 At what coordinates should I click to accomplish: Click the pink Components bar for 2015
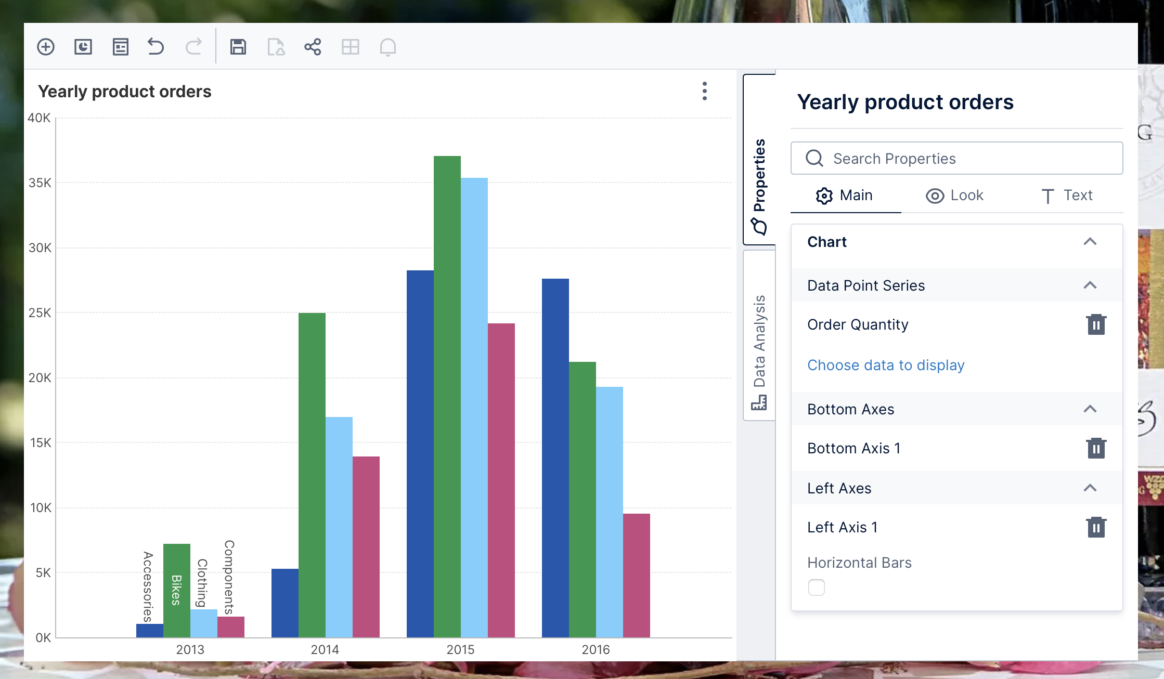click(x=501, y=480)
